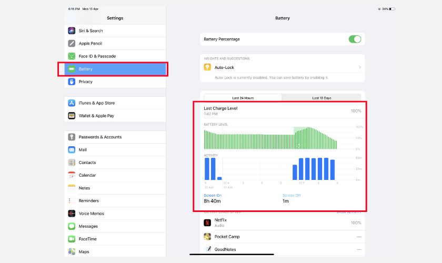The image size is (442, 263).
Task: Select the Last 24 Hours tab
Action: 243,98
